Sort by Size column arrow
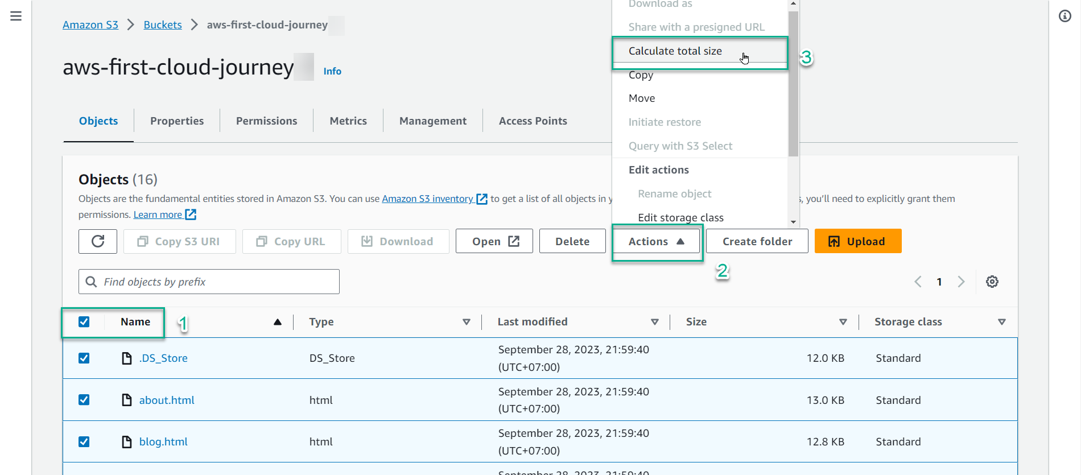The image size is (1081, 475). (843, 322)
